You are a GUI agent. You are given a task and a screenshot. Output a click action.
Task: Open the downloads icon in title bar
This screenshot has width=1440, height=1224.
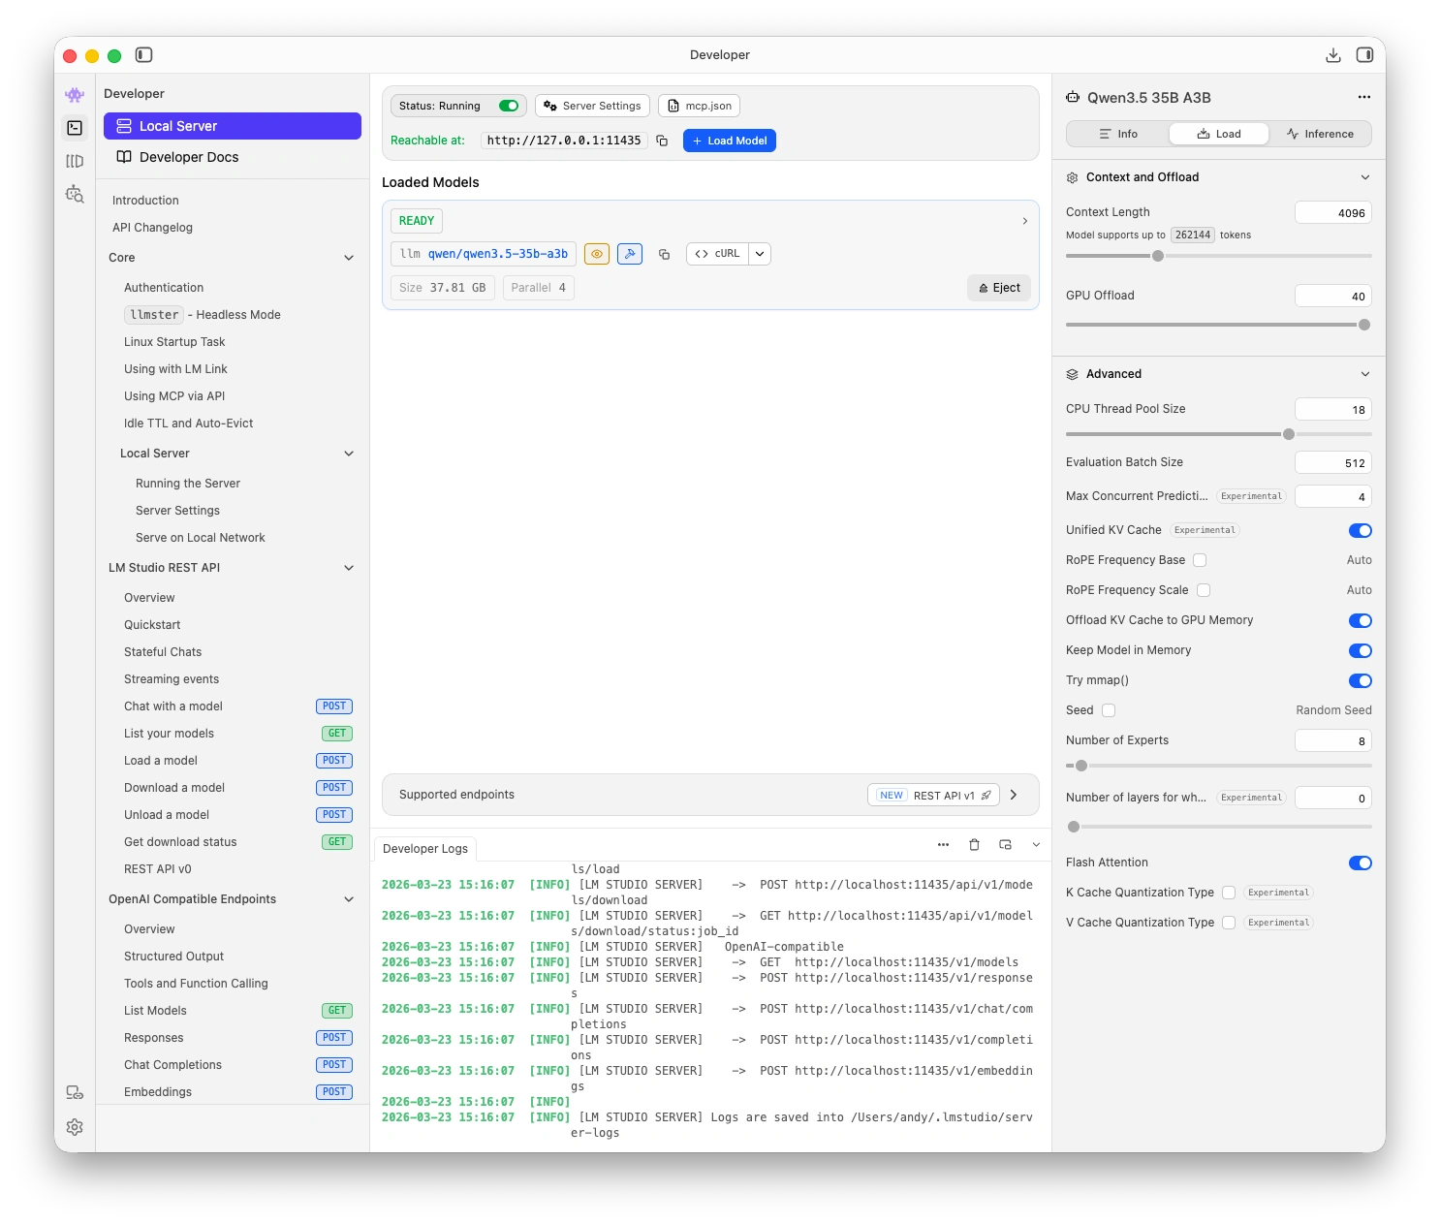(1333, 55)
